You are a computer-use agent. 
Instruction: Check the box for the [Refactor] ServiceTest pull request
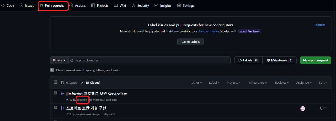[x=55, y=93]
